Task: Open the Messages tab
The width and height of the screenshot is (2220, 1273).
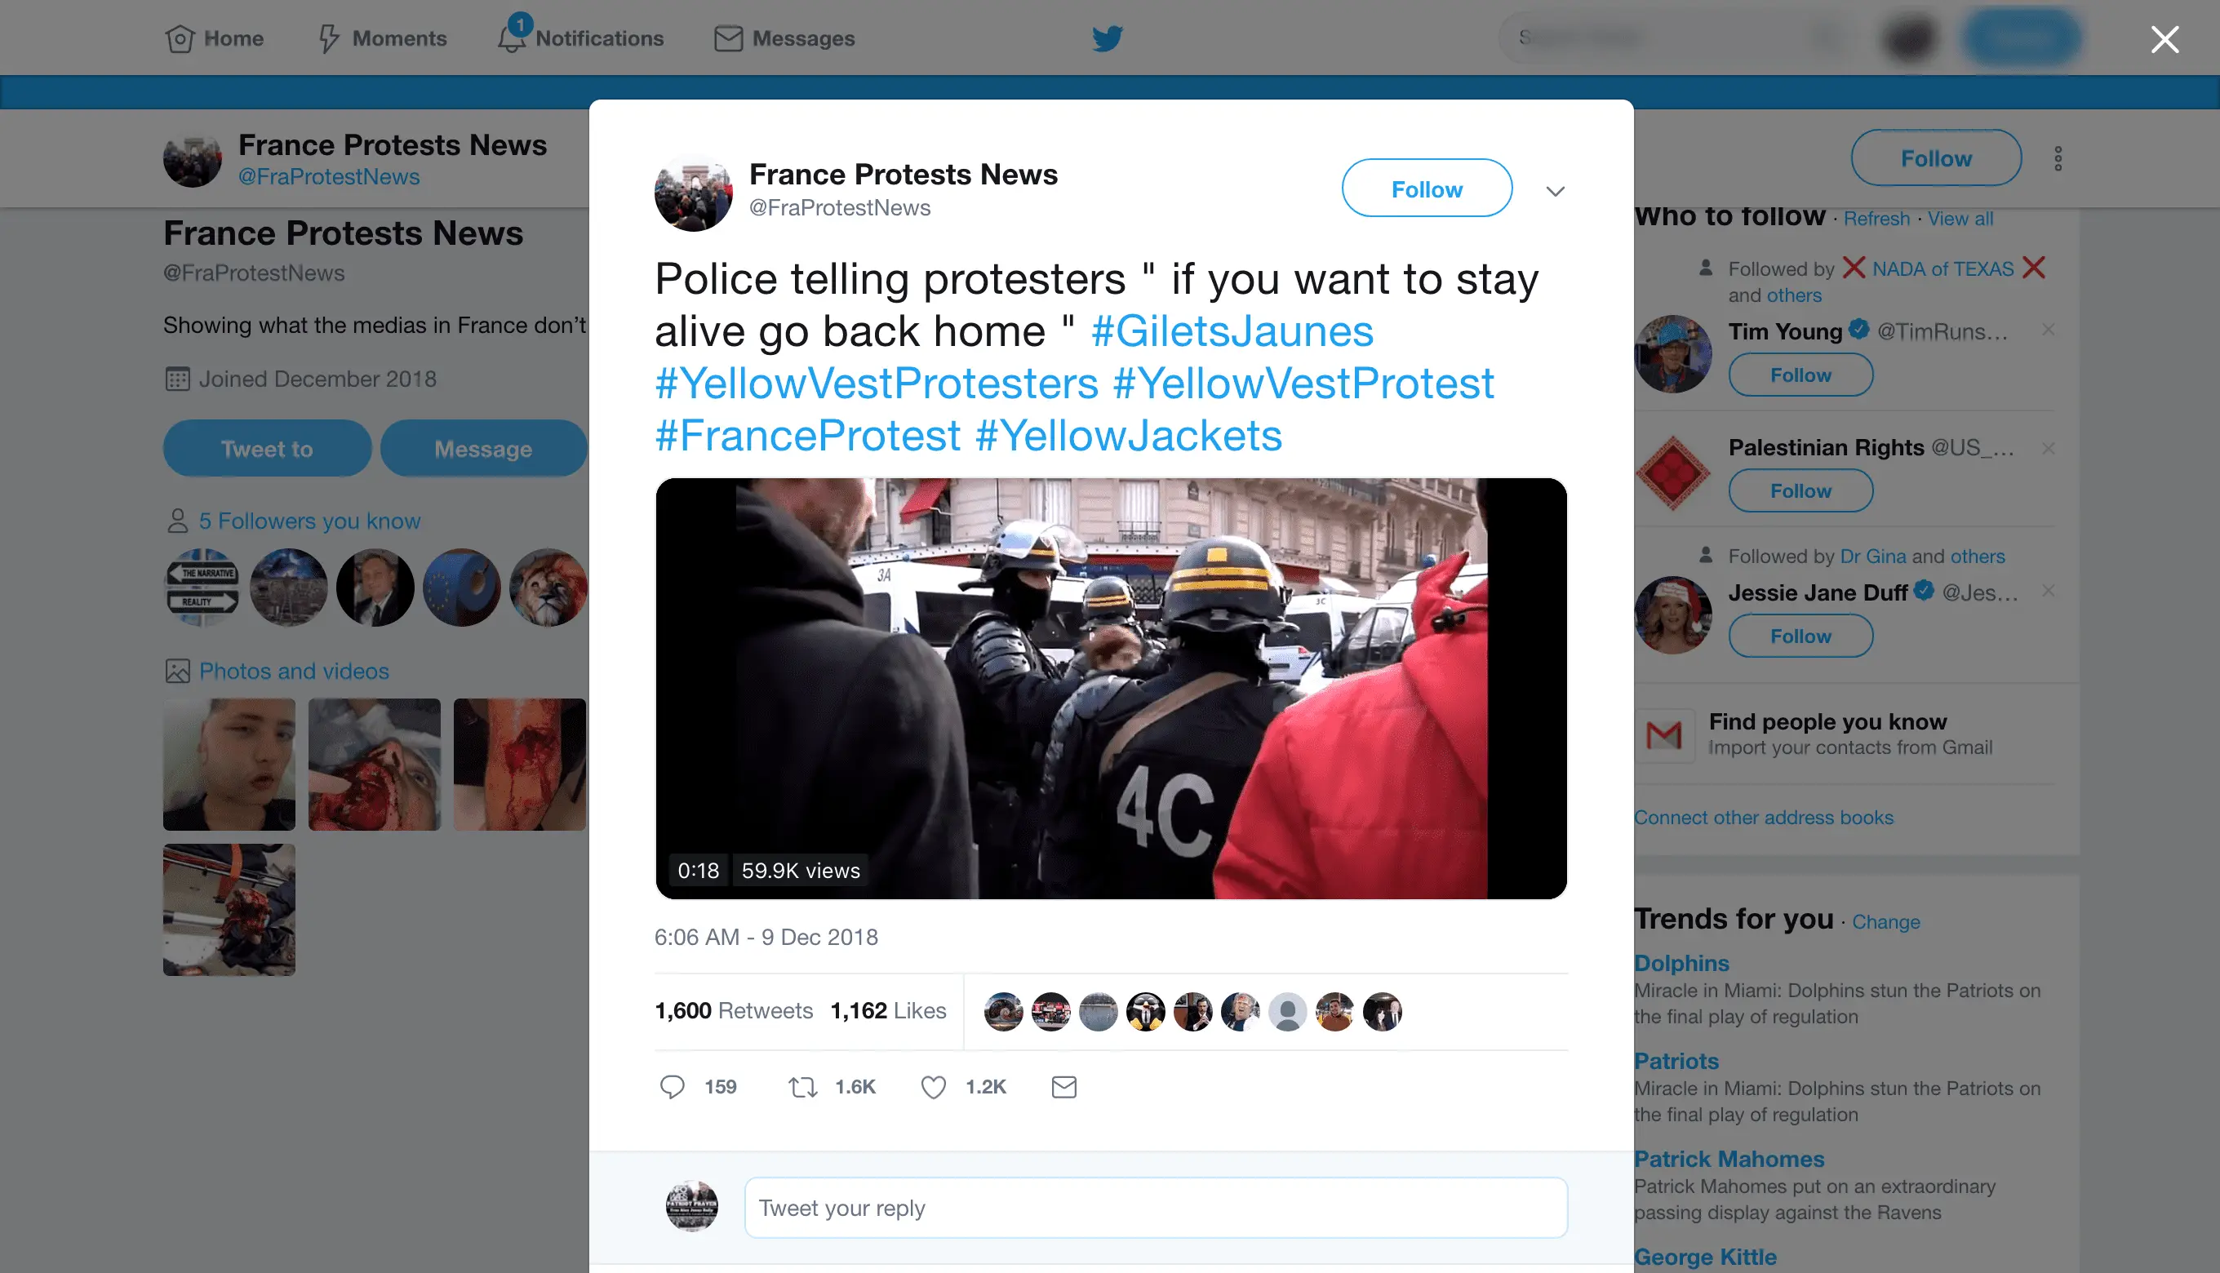Action: point(784,38)
